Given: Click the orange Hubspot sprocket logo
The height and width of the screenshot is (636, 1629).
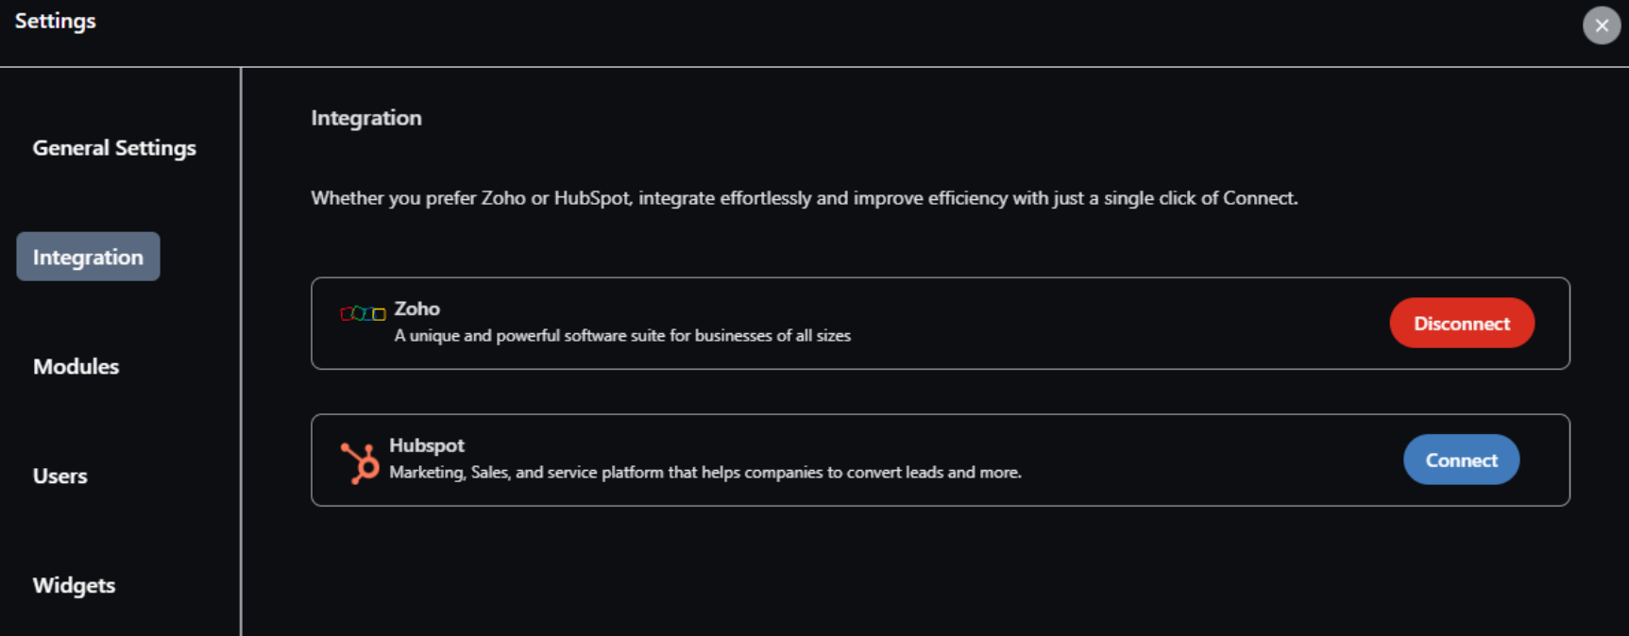Looking at the screenshot, I should coord(360,462).
